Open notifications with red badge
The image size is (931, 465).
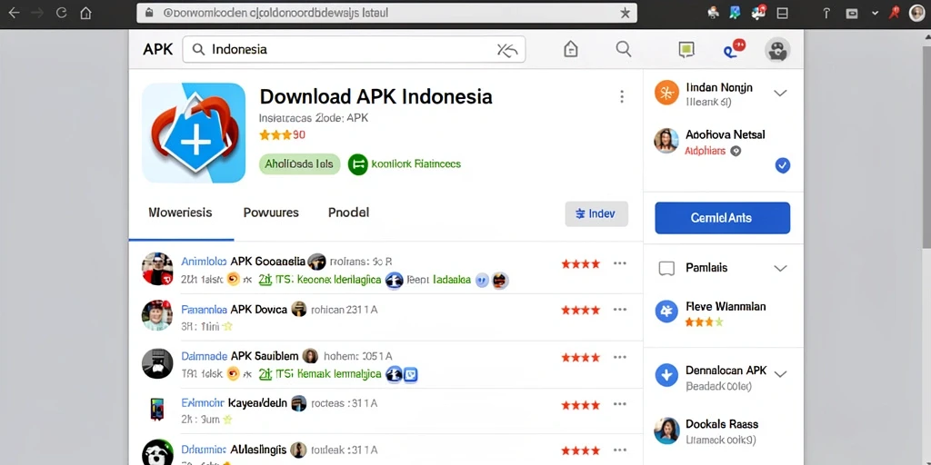tap(734, 49)
